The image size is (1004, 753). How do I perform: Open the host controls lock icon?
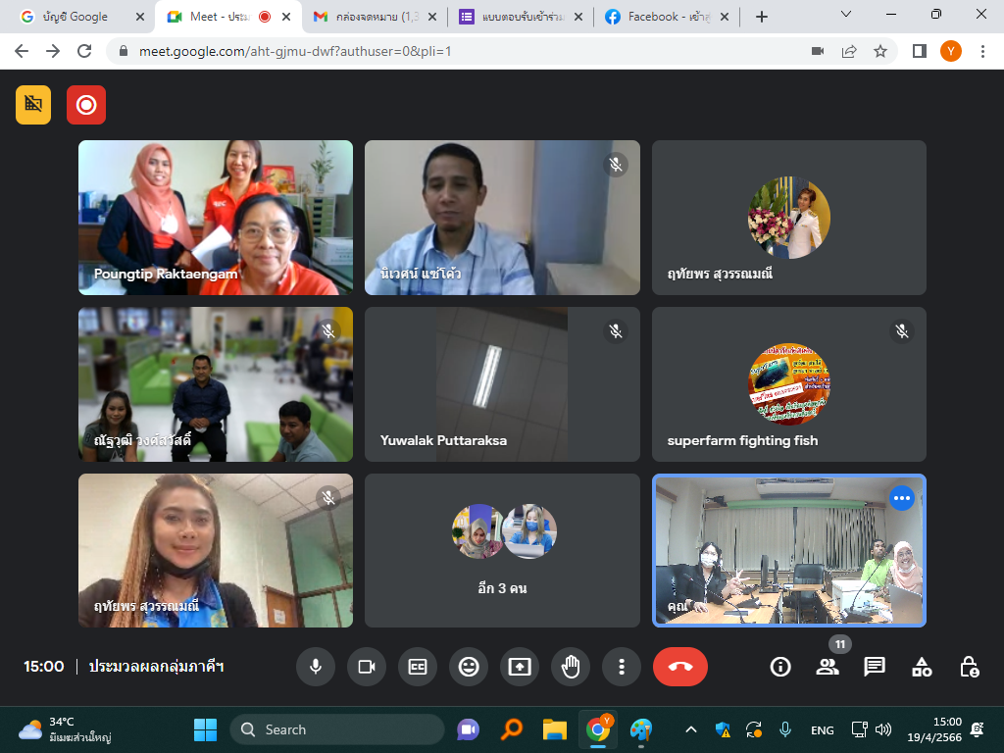pos(969,667)
